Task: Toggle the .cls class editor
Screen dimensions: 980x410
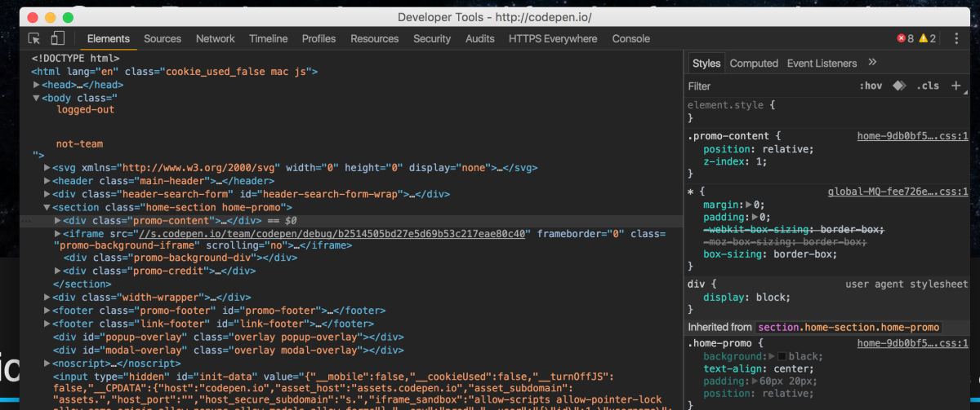Action: point(928,86)
